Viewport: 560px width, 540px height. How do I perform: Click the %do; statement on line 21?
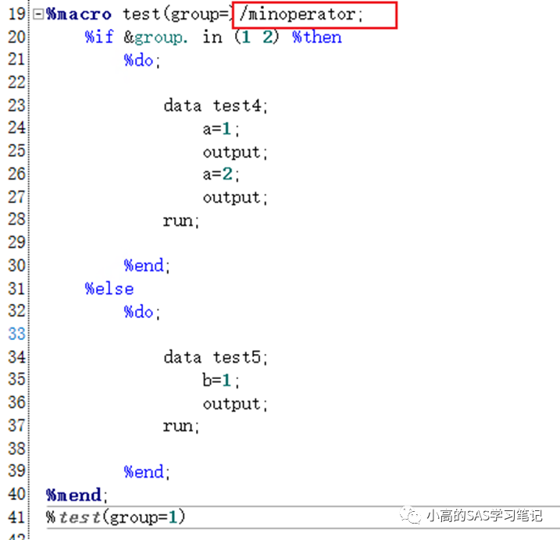click(x=142, y=60)
